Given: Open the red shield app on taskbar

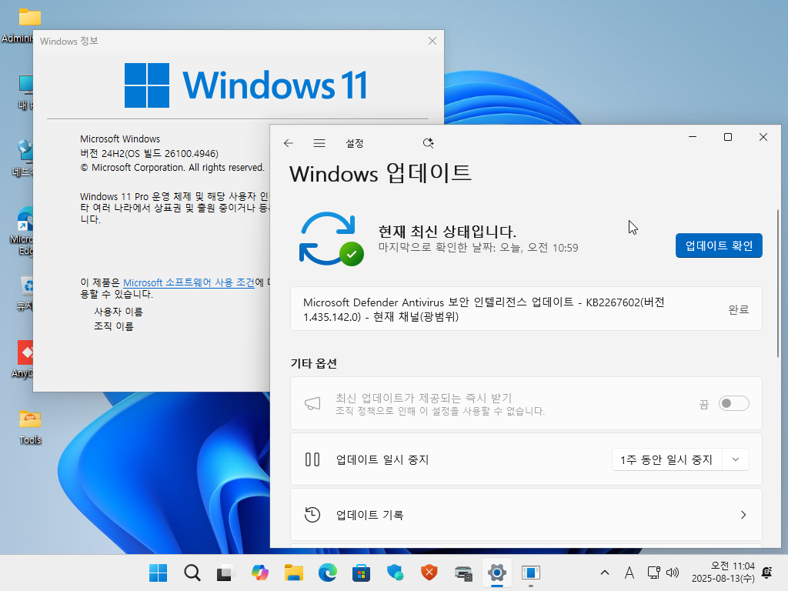Looking at the screenshot, I should click(429, 573).
